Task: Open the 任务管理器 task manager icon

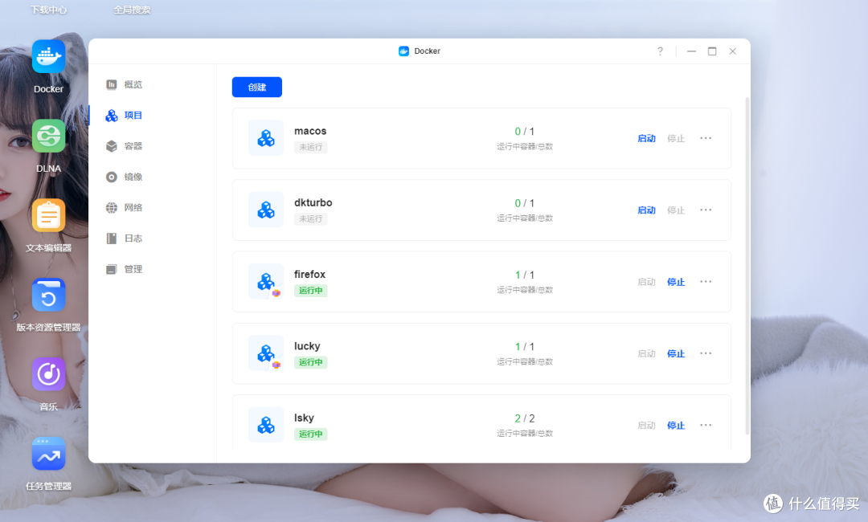Action: [49, 454]
